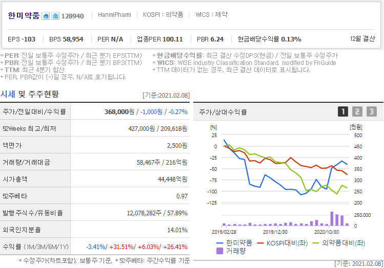384x268 pixels.
Task: Click the 주가/전일대비/수익률 row label
Action: tap(34, 111)
